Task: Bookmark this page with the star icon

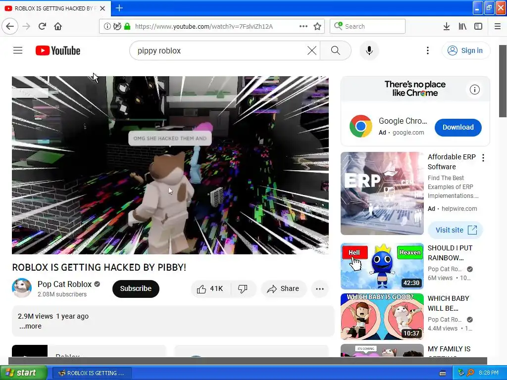Action: pyautogui.click(x=317, y=26)
